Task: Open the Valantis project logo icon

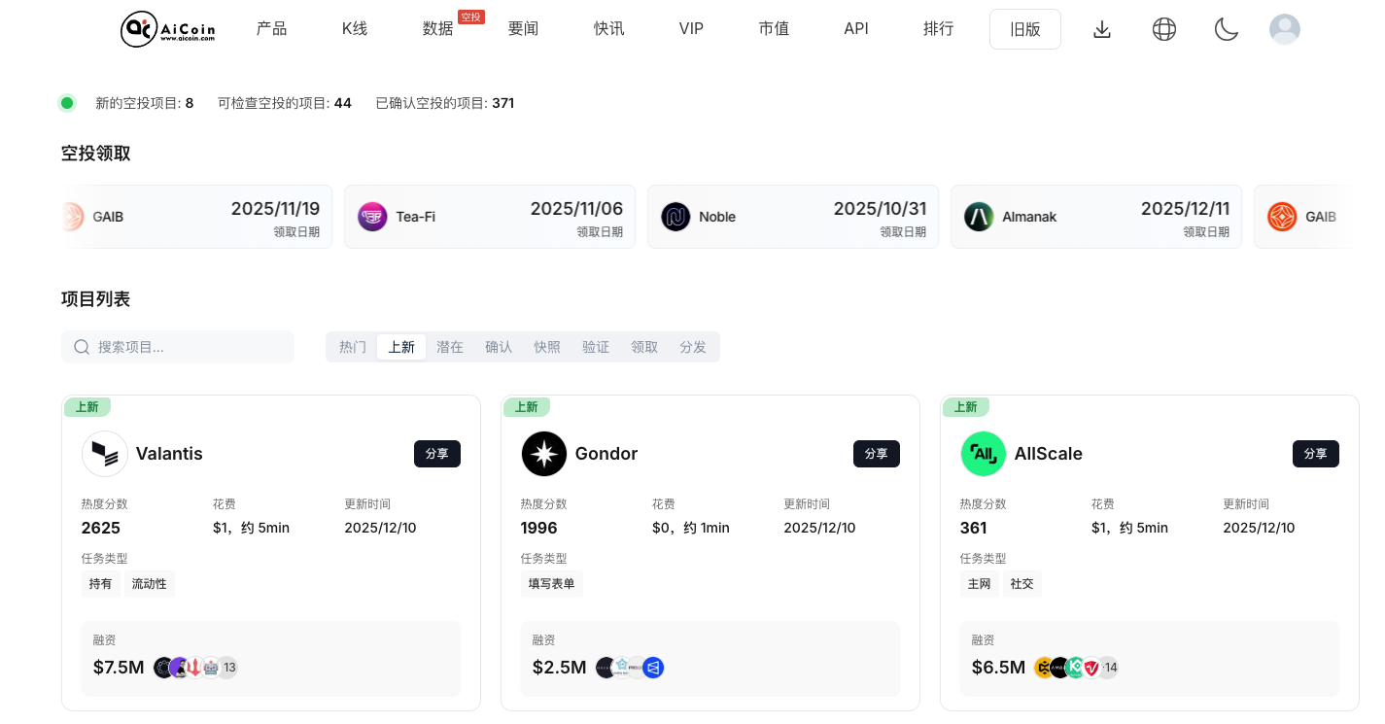Action: pos(104,453)
